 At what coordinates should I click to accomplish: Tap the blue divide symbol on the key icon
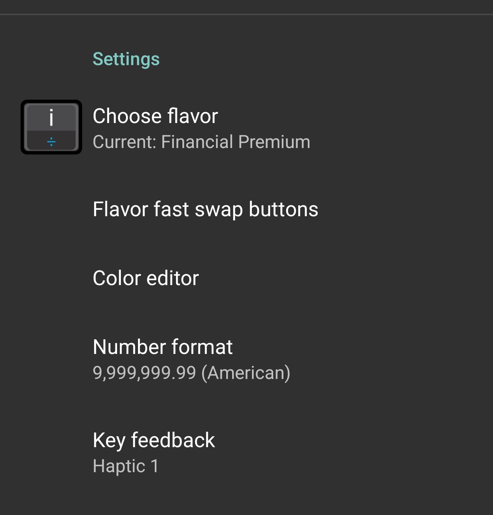coord(51,142)
